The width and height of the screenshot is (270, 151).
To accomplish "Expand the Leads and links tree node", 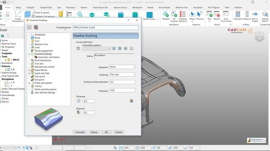I will tap(29, 73).
